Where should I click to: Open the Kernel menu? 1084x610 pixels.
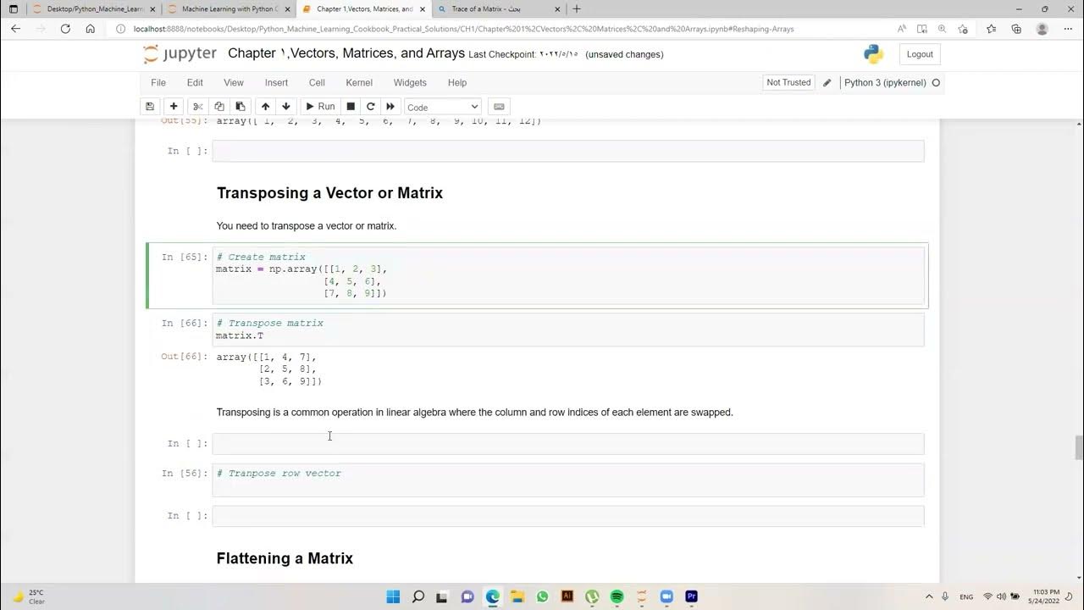tap(359, 83)
